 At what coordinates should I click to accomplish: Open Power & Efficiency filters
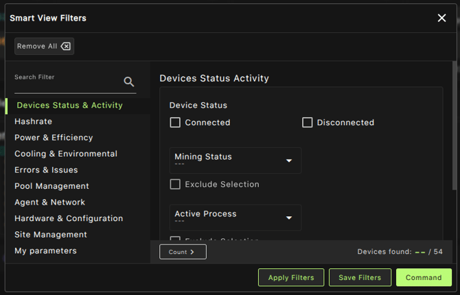[x=54, y=138]
